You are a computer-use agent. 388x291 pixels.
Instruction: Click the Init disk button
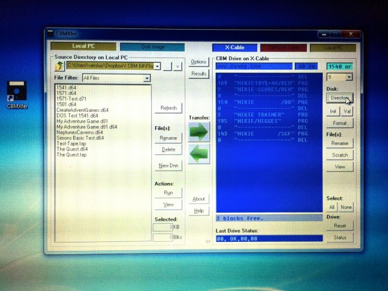(x=333, y=111)
